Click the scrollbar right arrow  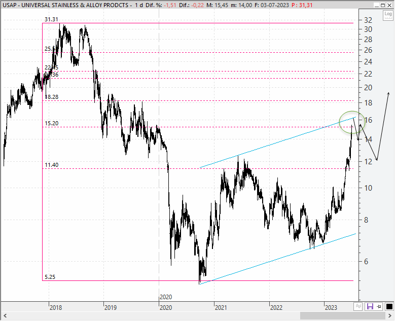click(x=390, y=316)
